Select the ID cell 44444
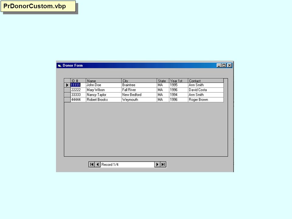The image size is (292, 219). (x=78, y=100)
